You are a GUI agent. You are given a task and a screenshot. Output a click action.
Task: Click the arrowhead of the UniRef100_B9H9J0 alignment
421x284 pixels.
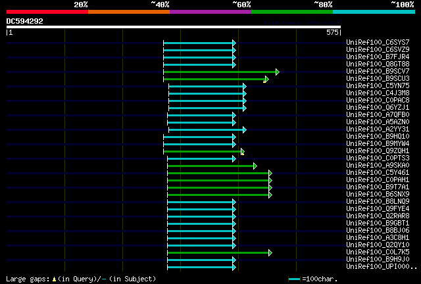[234, 260]
